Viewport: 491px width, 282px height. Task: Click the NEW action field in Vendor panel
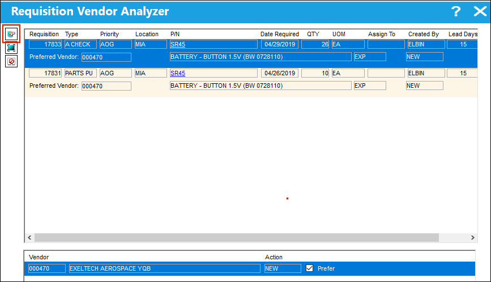click(283, 268)
